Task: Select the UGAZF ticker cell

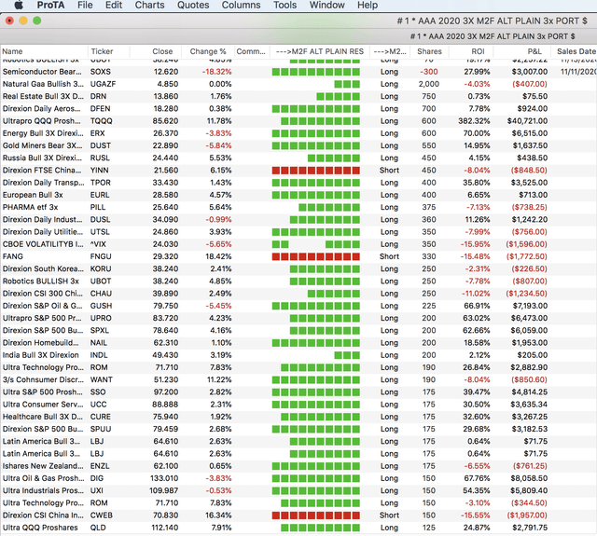Action: pos(103,84)
